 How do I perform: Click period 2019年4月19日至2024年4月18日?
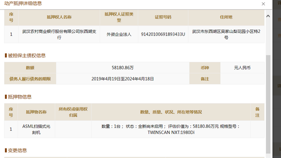coord(123,79)
